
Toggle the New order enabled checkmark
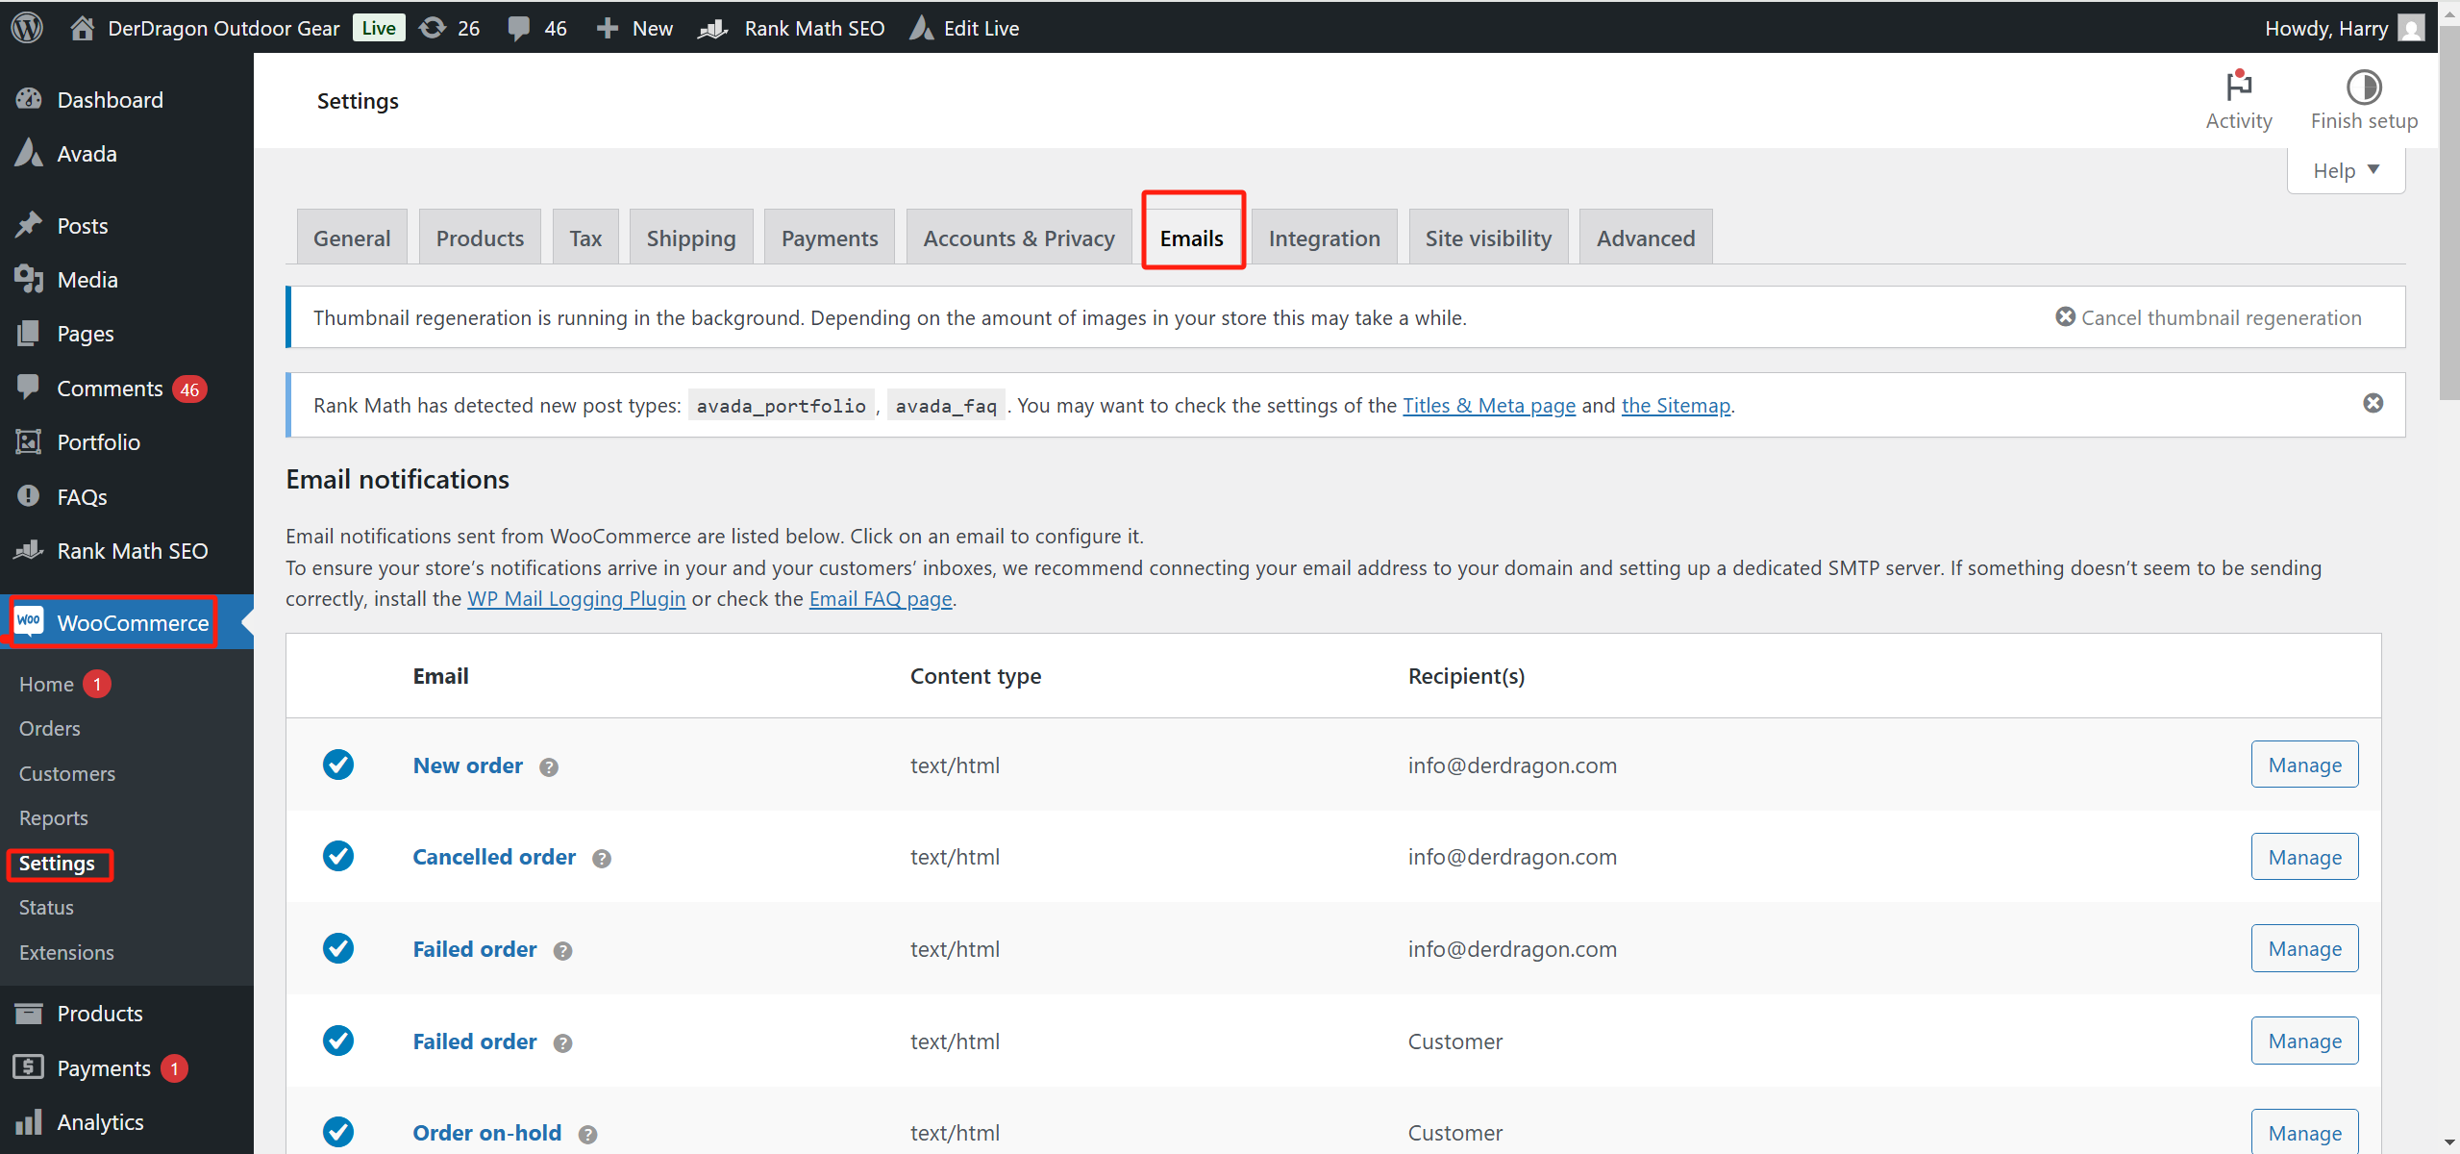pos(338,765)
